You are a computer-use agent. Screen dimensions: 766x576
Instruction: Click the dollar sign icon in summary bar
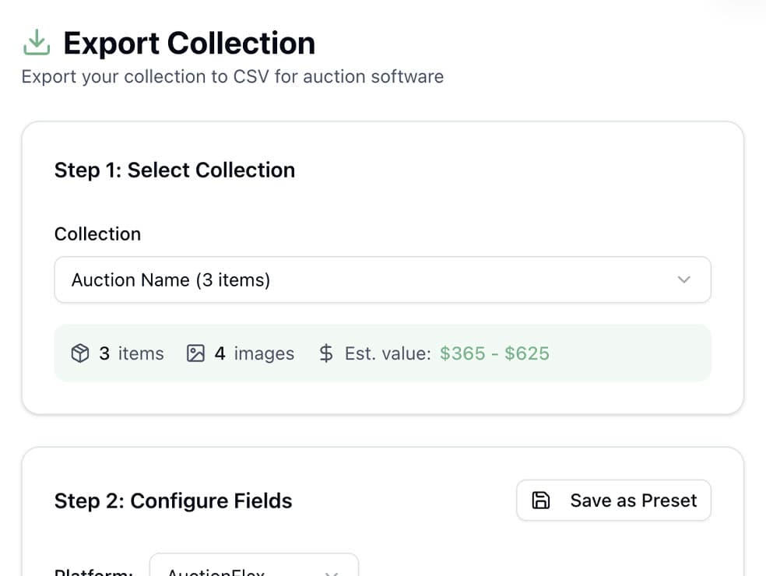point(325,353)
